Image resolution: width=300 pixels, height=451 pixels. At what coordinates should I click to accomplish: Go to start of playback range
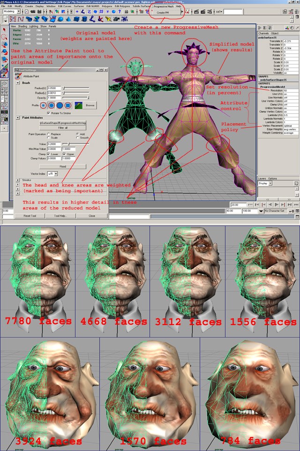(250, 204)
